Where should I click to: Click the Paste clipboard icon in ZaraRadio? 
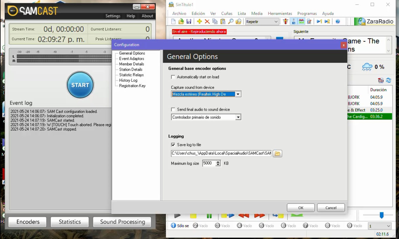pyautogui.click(x=223, y=22)
